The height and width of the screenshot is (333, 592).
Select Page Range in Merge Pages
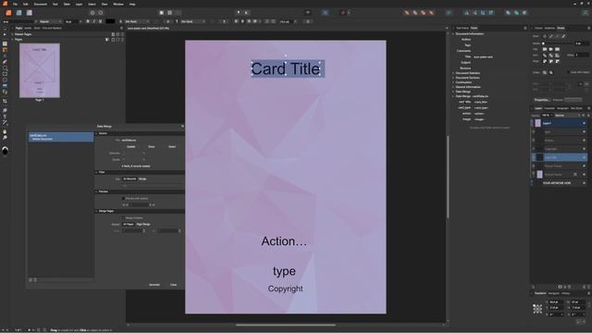point(143,224)
